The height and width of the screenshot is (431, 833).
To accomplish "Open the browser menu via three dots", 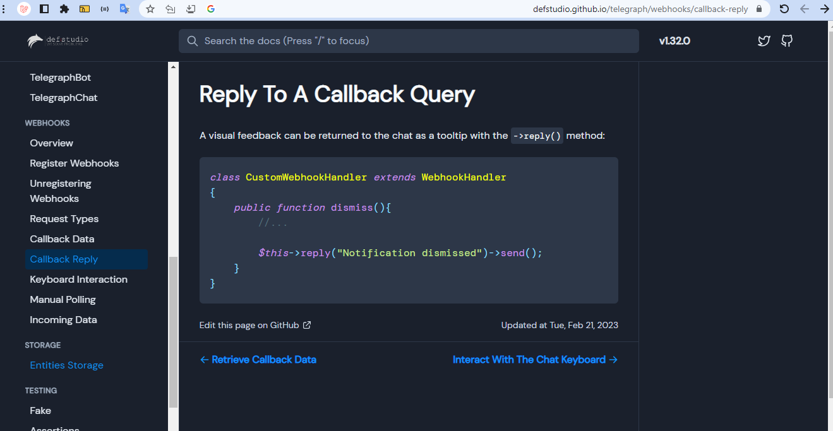I will coord(3,9).
